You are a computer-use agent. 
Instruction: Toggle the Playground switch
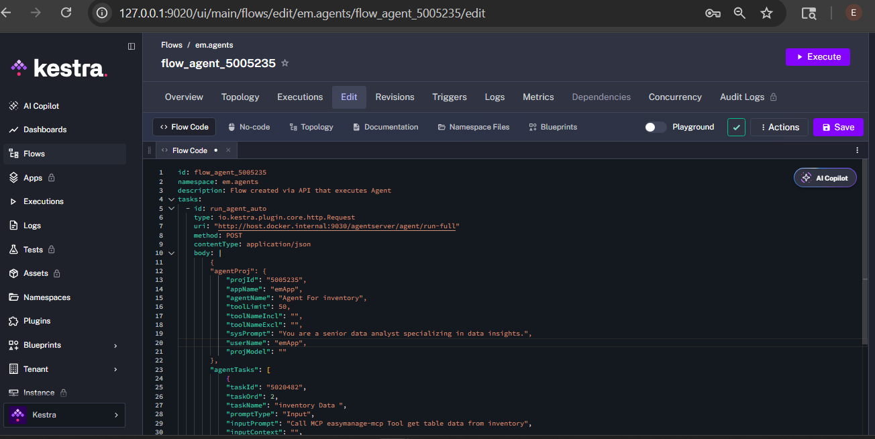pos(656,127)
